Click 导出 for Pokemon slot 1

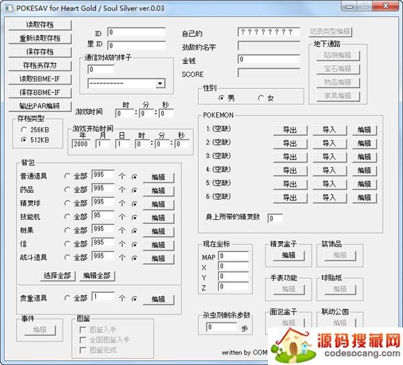[x=290, y=130]
